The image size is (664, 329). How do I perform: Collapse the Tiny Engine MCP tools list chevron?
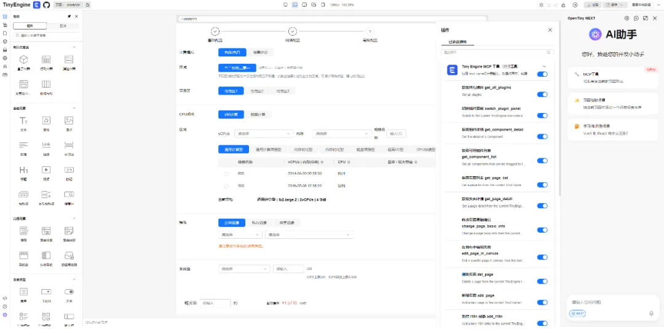click(545, 66)
